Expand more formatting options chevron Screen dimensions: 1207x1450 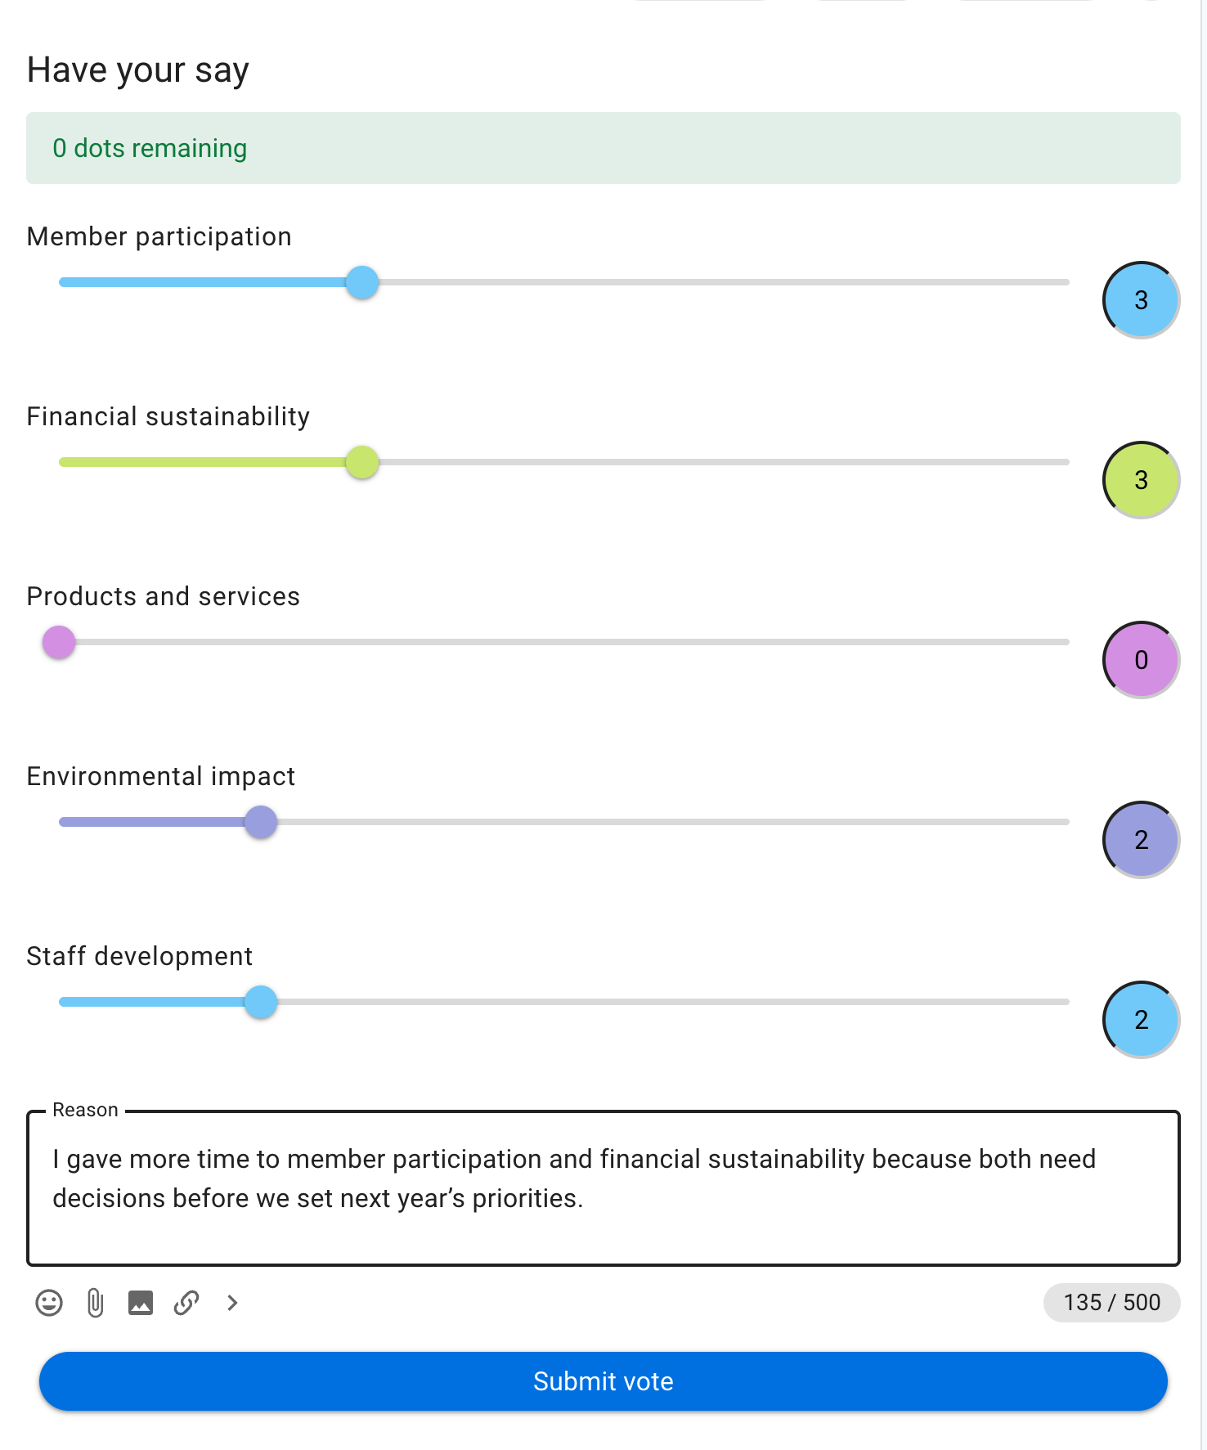[232, 1303]
